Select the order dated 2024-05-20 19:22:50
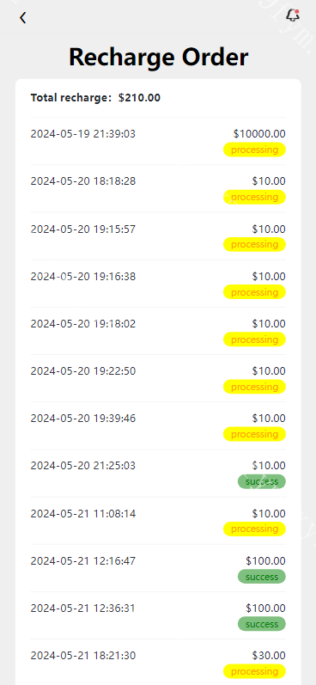 (x=158, y=378)
